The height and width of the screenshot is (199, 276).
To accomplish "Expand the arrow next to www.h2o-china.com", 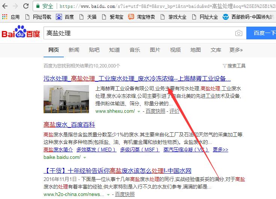I will pos(108,195).
